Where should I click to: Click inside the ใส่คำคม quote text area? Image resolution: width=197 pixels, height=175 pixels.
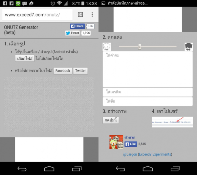148,69
